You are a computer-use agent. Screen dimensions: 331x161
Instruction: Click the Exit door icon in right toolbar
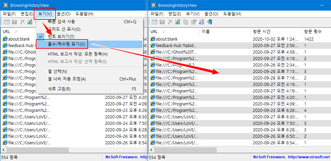210,22
